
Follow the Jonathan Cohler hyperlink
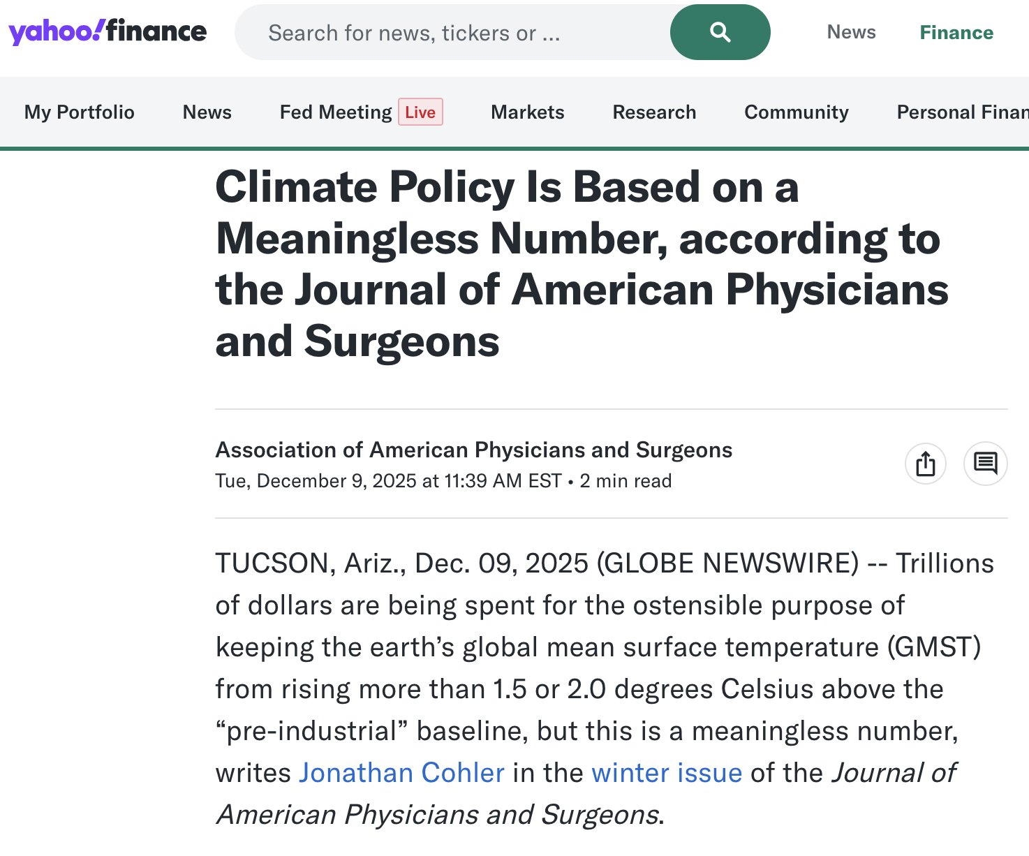pos(401,773)
